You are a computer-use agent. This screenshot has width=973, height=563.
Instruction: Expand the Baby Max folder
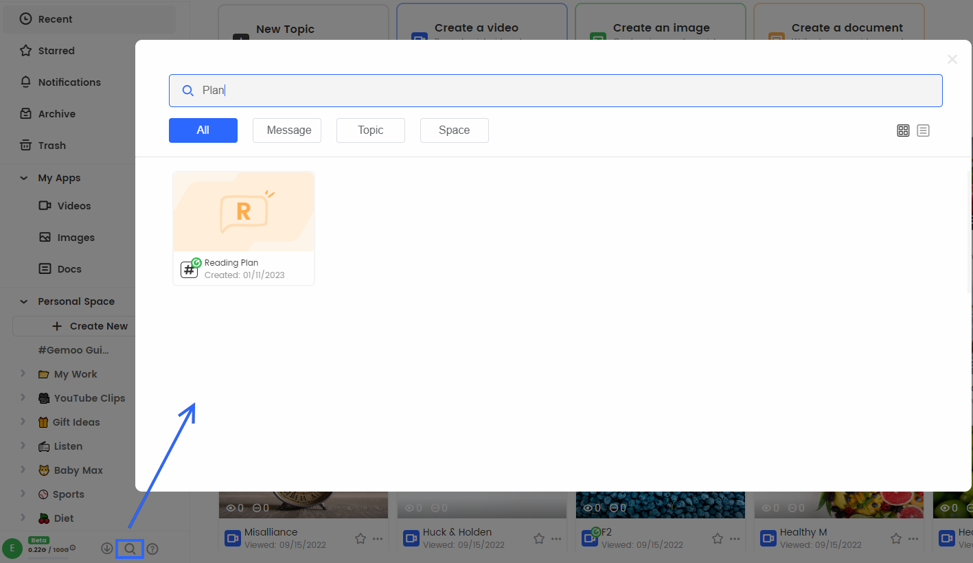tap(23, 470)
